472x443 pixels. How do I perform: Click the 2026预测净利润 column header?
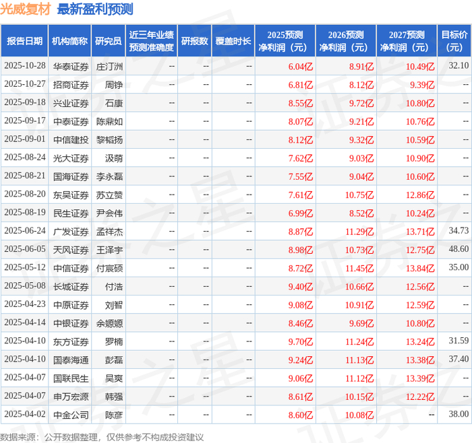click(x=346, y=41)
